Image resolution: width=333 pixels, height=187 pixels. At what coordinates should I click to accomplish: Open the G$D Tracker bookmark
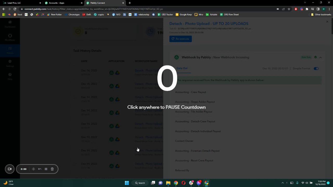(x=165, y=15)
